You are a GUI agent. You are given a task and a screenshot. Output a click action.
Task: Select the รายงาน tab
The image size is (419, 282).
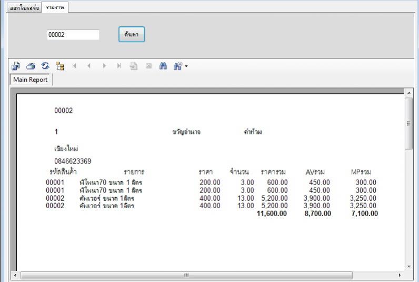pos(55,7)
